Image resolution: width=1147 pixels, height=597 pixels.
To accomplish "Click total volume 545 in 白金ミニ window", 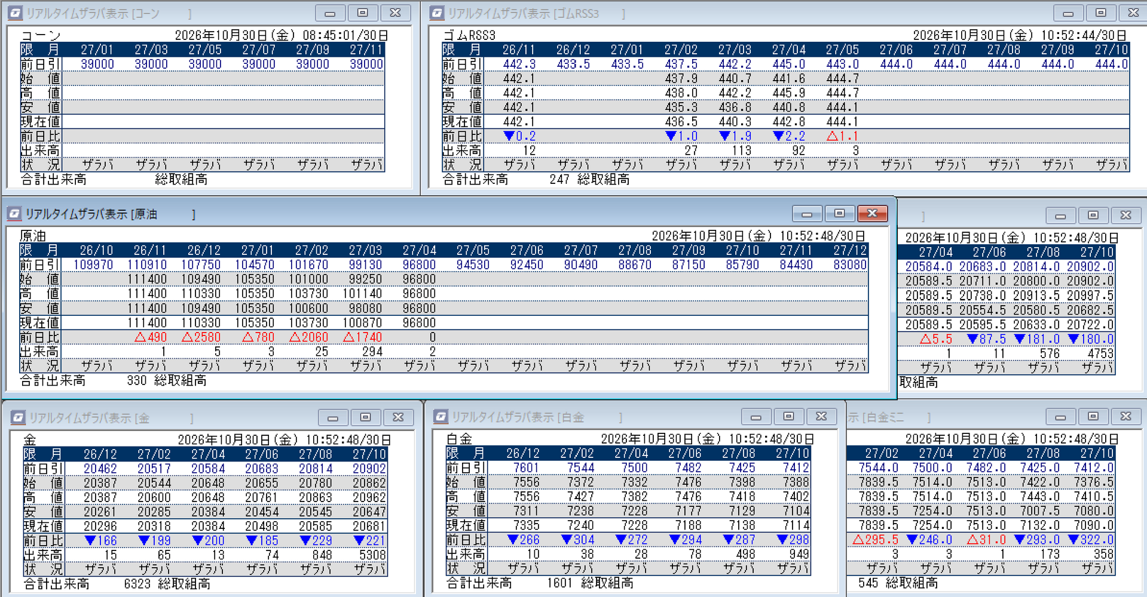I will coord(868,583).
